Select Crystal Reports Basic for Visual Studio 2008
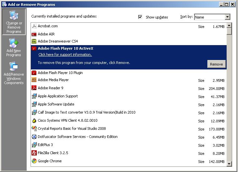Screen dimensions: 238x172 pyautogui.click(x=72, y=129)
